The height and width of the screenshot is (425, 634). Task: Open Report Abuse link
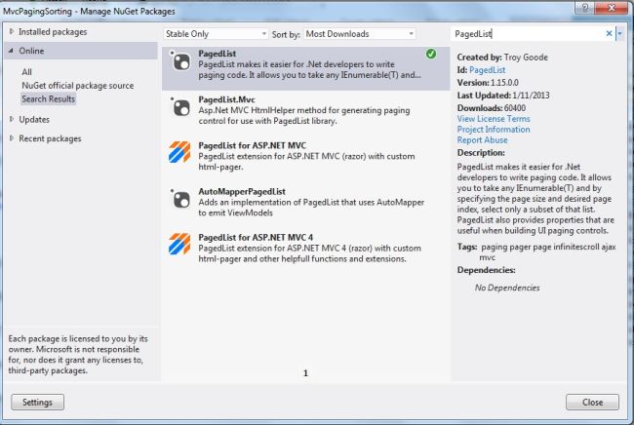point(482,140)
